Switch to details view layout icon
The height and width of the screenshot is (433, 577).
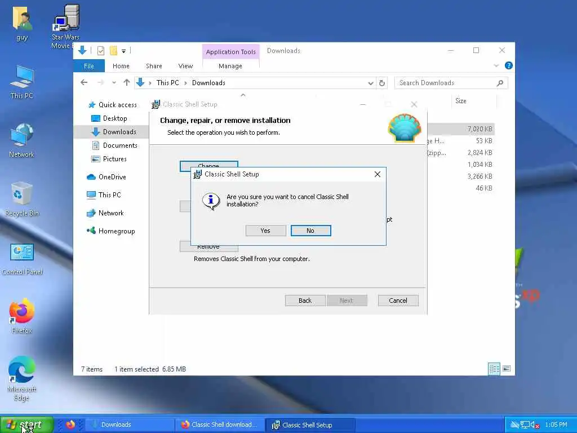(x=494, y=369)
